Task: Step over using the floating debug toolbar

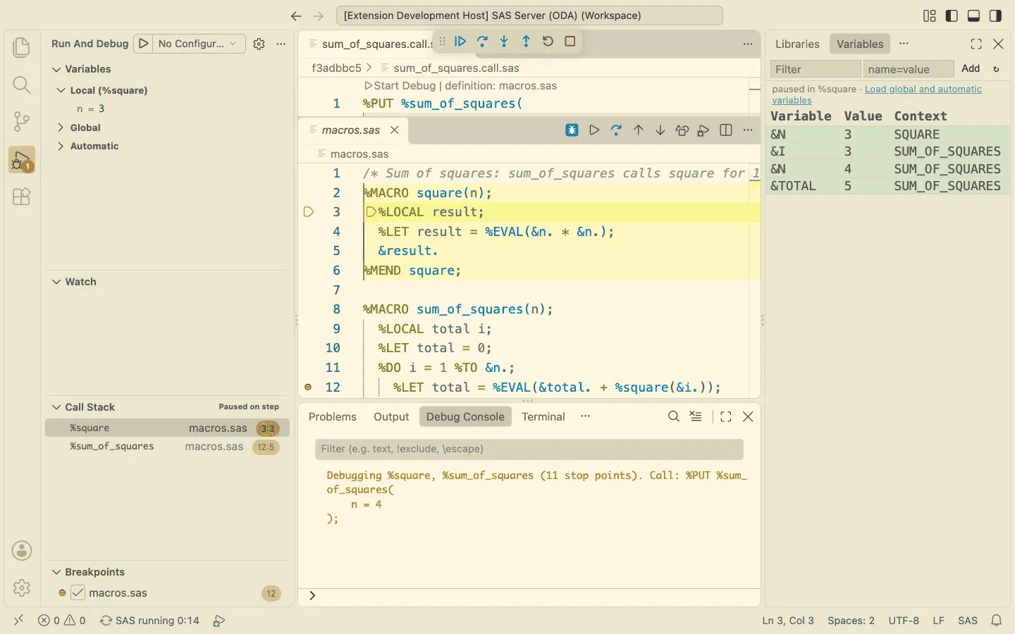Action: point(482,42)
